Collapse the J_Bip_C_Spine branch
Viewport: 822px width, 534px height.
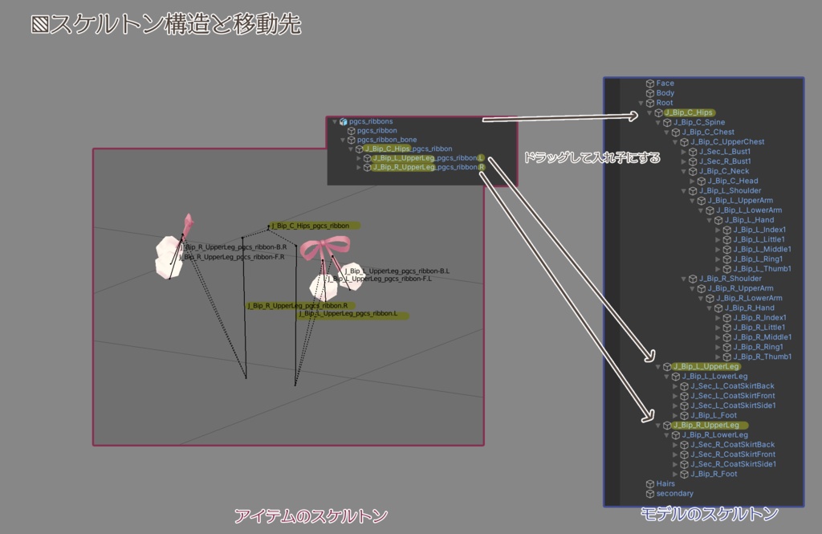coord(657,122)
